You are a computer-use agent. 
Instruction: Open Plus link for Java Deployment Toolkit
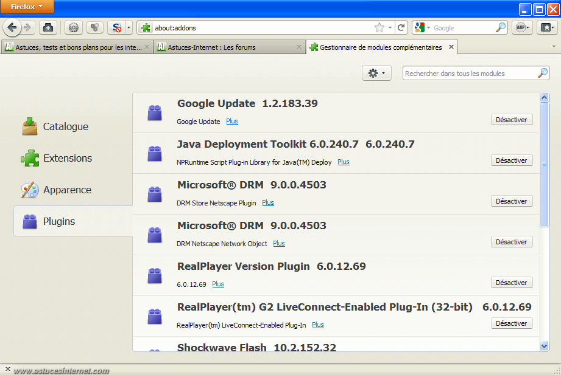pos(344,162)
